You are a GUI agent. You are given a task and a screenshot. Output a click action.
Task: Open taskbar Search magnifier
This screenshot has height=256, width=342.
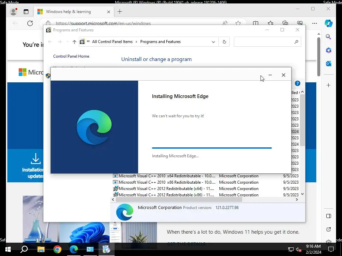pyautogui.click(x=24, y=249)
